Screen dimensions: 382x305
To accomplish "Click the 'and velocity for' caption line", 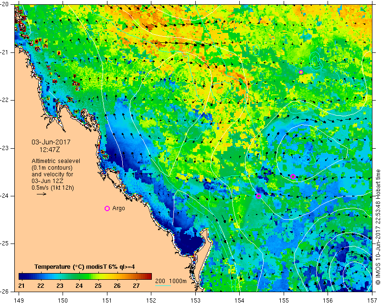I will [53, 174].
